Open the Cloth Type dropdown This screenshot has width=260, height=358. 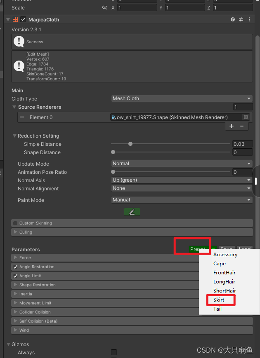(x=182, y=98)
